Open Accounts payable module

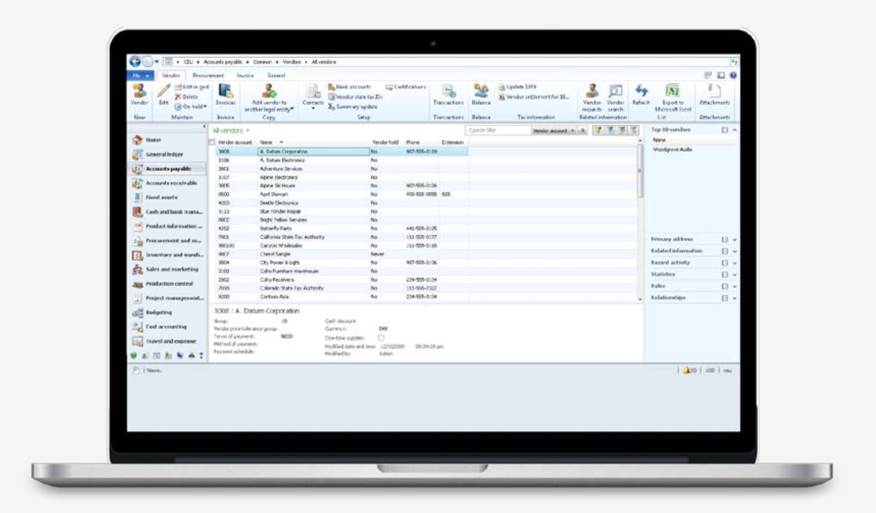point(167,169)
